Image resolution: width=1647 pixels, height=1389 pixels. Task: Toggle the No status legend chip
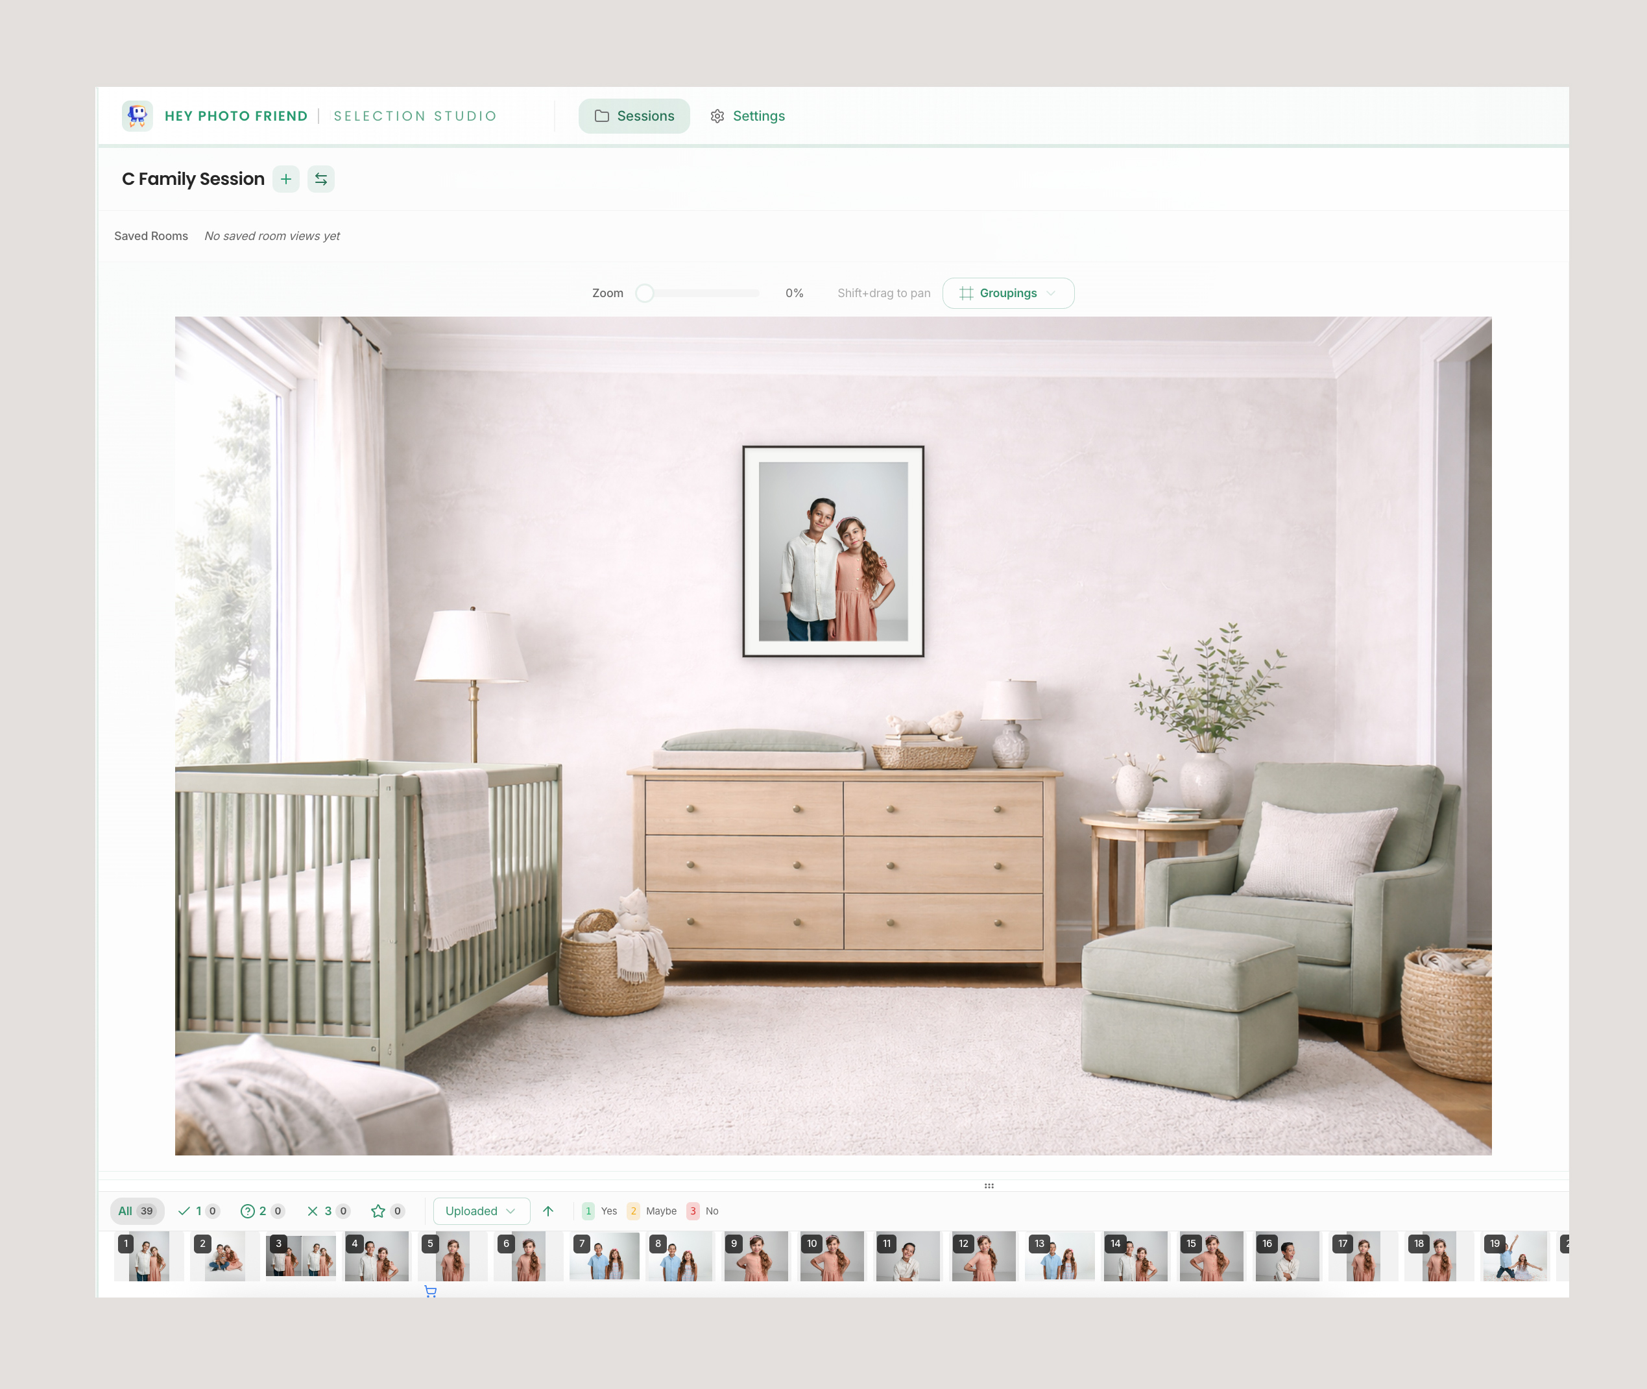click(703, 1211)
